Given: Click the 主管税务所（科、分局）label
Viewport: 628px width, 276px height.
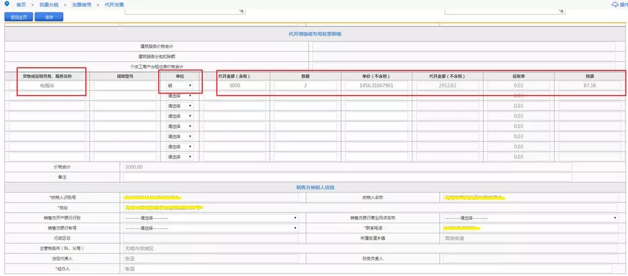Looking at the screenshot, I should (62, 249).
